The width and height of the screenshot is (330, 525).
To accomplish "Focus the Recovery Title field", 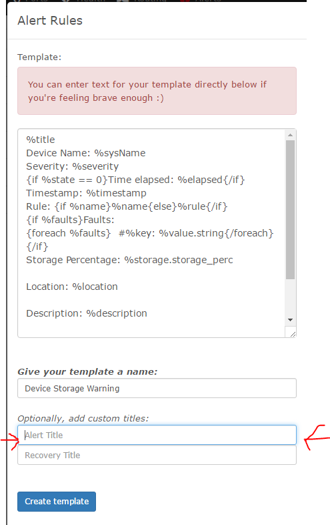I will (157, 455).
